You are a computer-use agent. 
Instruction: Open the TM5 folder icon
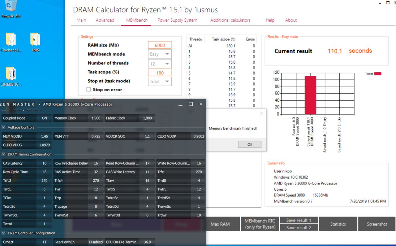(x=35, y=42)
